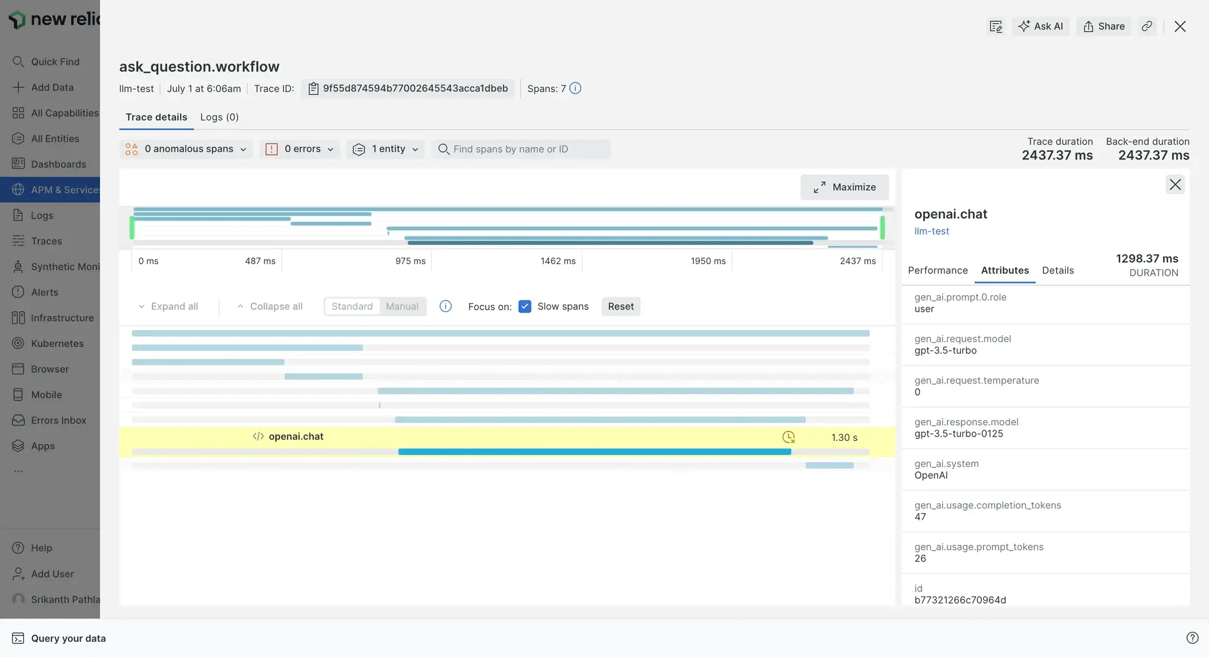Click info icon beside Manual toggle

[x=445, y=307]
